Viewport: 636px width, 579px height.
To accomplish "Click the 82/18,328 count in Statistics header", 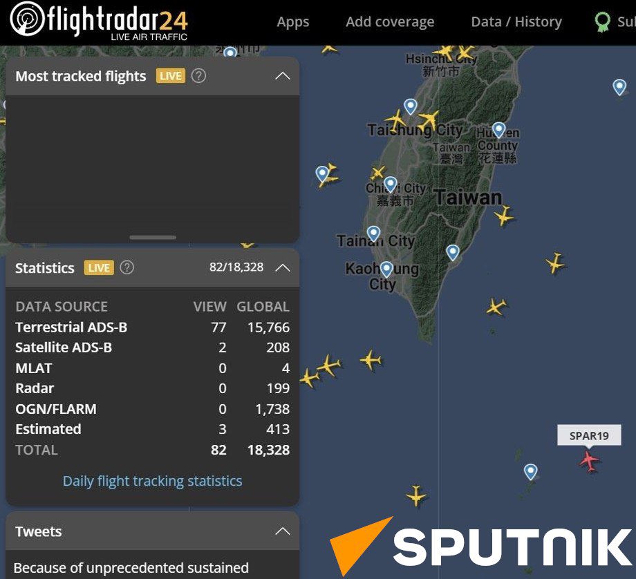I will [x=236, y=267].
